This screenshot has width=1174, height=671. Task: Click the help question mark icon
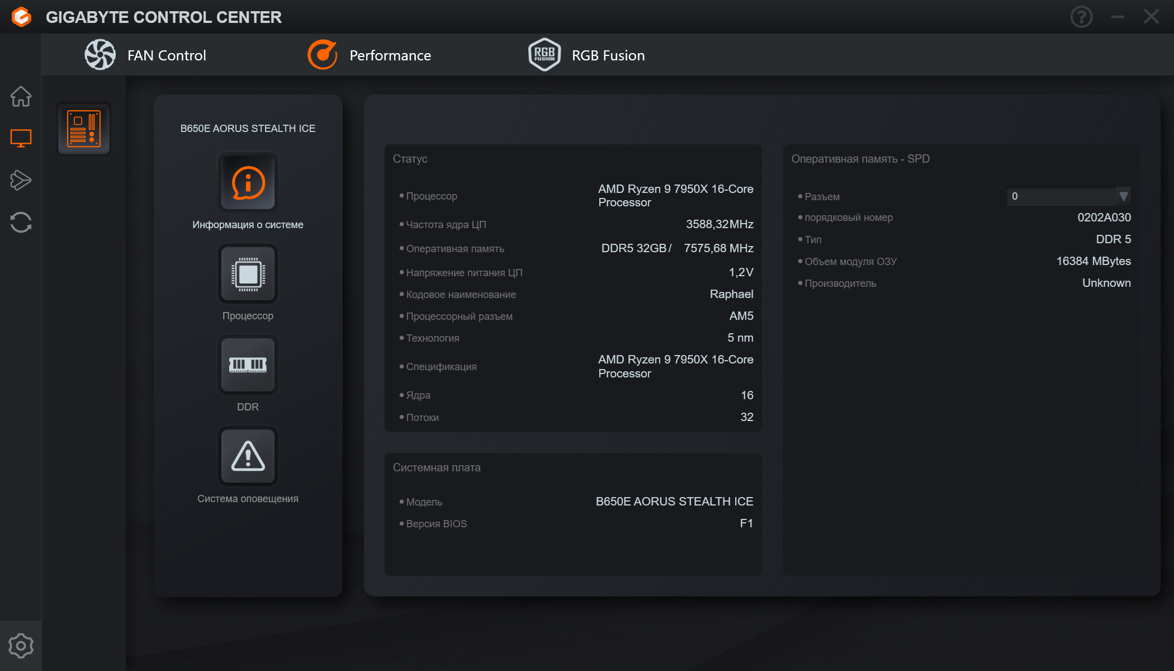(1081, 17)
